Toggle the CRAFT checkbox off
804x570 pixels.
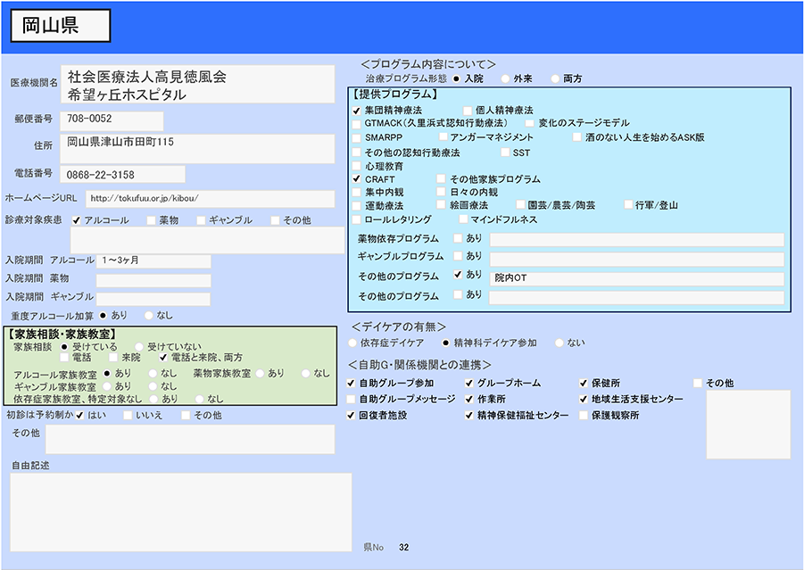(357, 179)
